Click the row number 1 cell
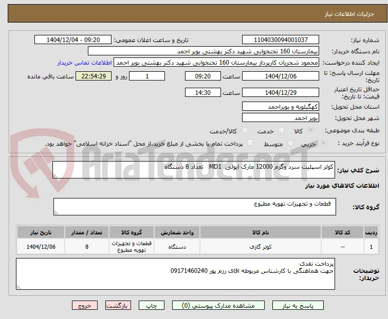The height and width of the screenshot is (319, 388). pyautogui.click(x=371, y=247)
